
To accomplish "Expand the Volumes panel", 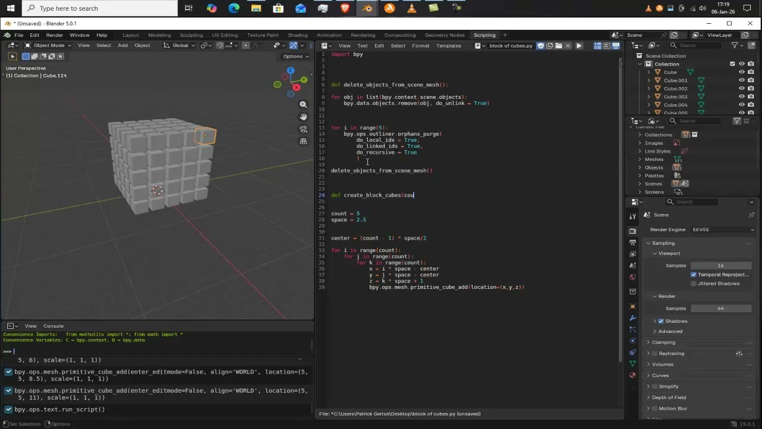I will point(662,365).
